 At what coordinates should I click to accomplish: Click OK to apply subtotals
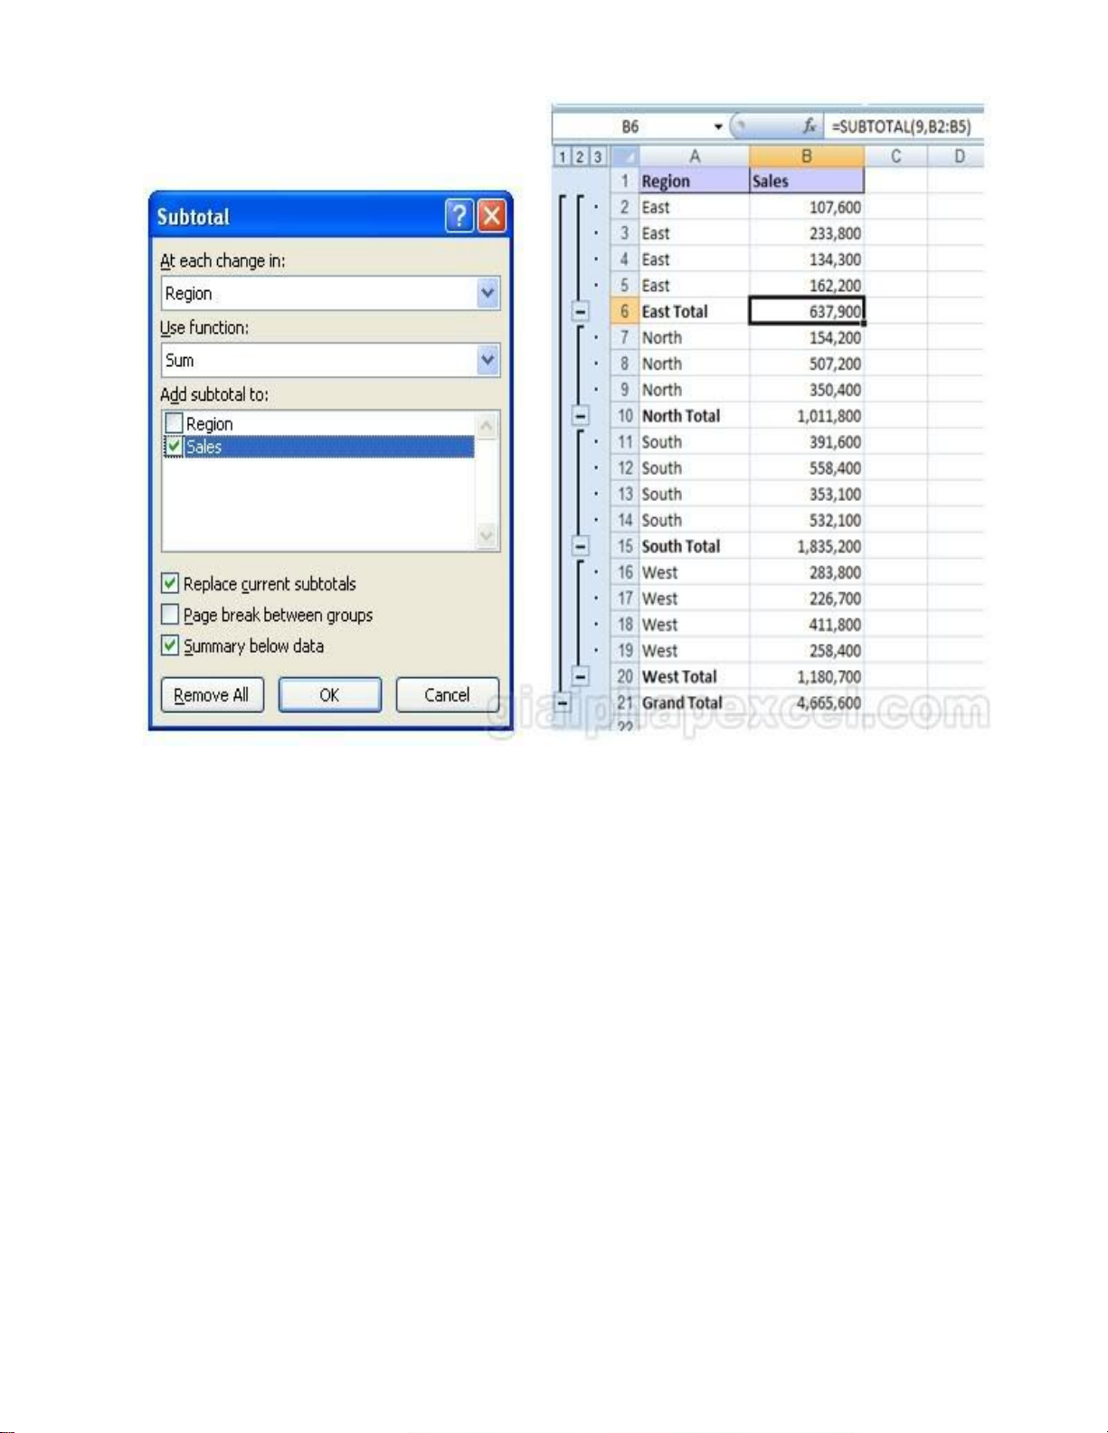coord(329,695)
